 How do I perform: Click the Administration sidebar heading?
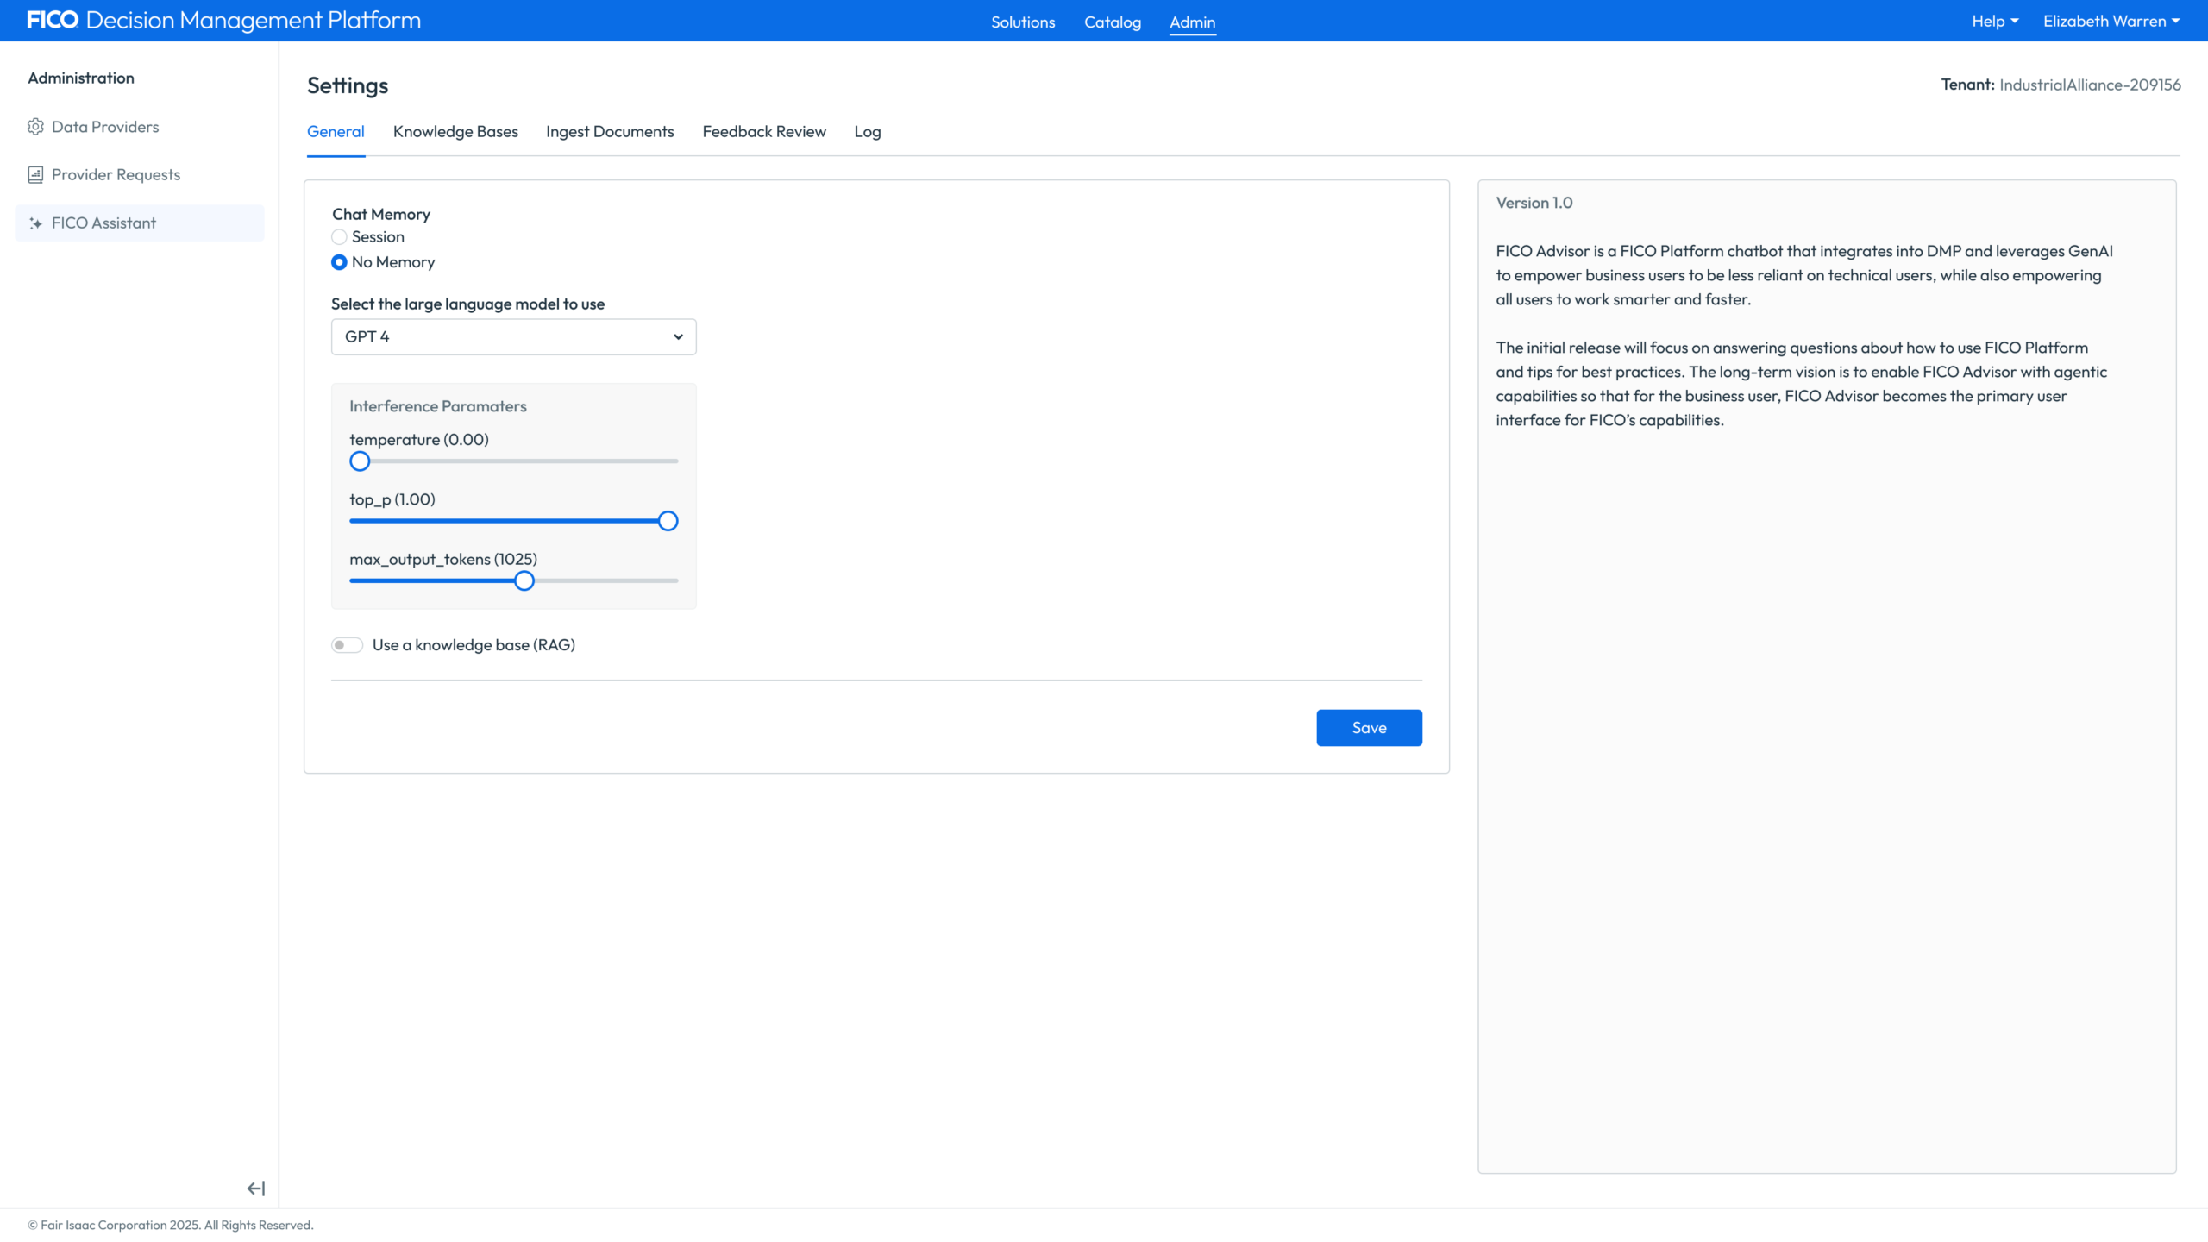coord(81,78)
